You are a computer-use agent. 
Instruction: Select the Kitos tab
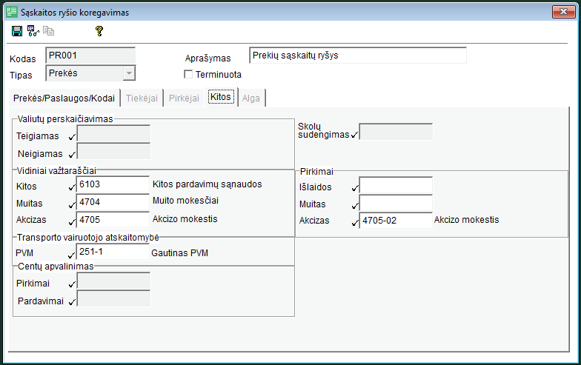pos(221,98)
